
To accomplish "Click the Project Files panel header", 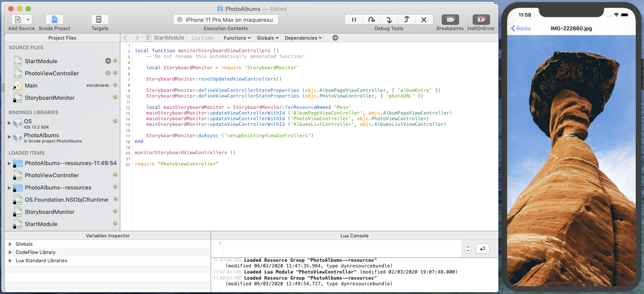I will tap(62, 38).
